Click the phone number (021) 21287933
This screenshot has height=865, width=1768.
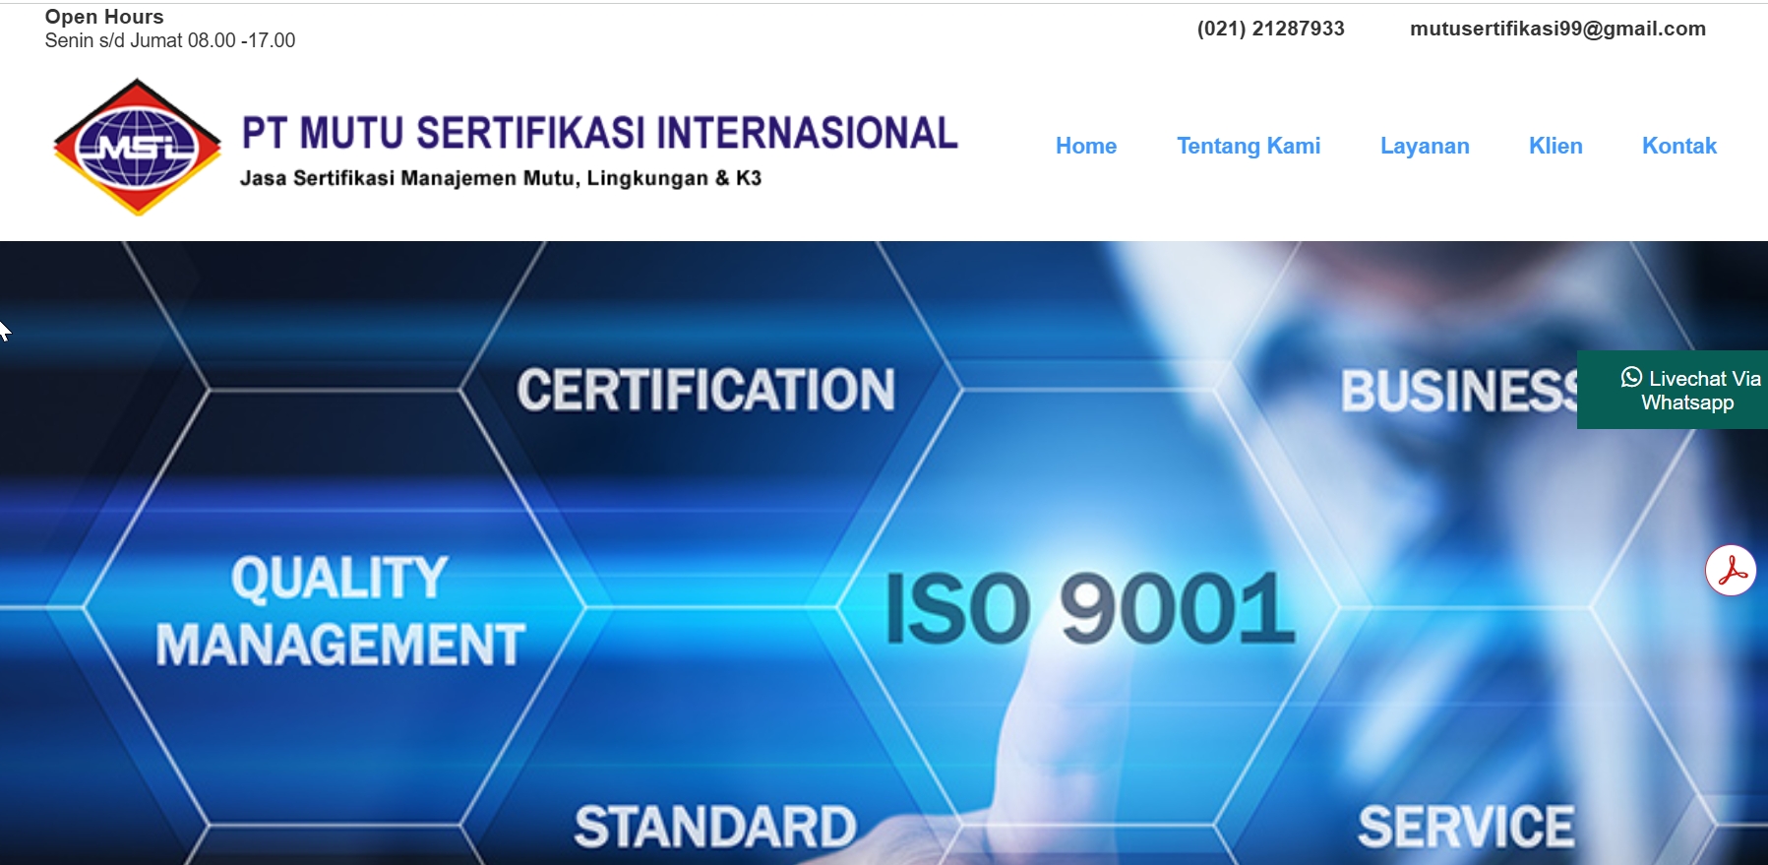(1270, 29)
